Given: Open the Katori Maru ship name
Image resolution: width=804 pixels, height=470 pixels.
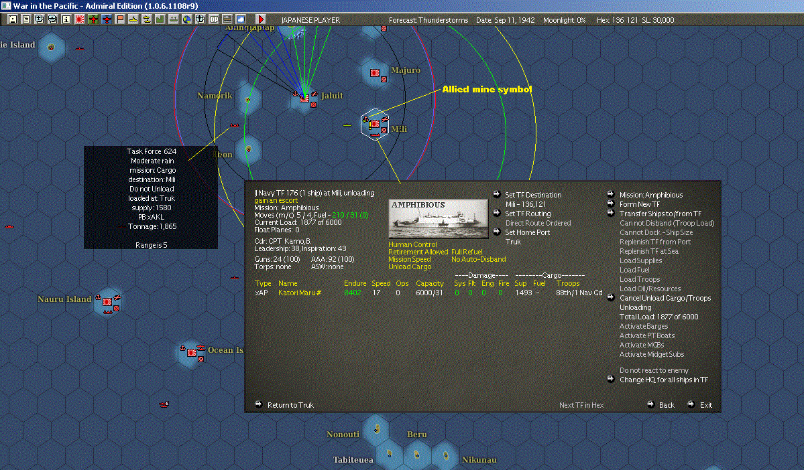Looking at the screenshot, I should tap(300, 293).
